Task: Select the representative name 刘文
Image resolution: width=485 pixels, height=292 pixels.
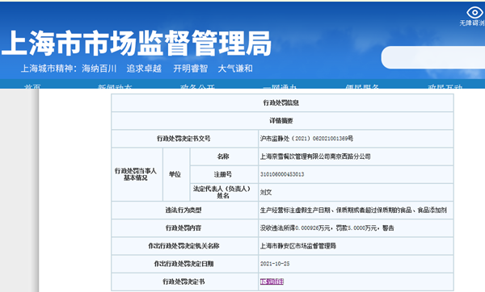Action: point(266,192)
